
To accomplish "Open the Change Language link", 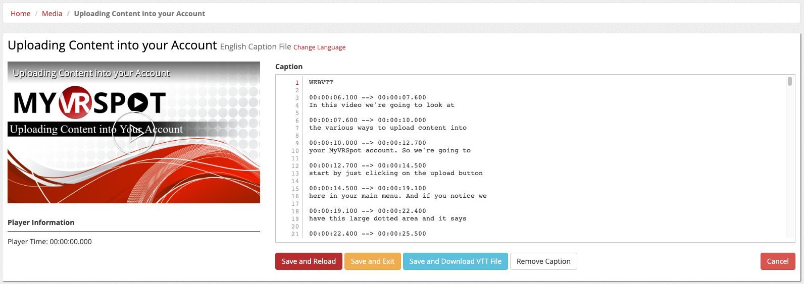I will click(x=319, y=47).
